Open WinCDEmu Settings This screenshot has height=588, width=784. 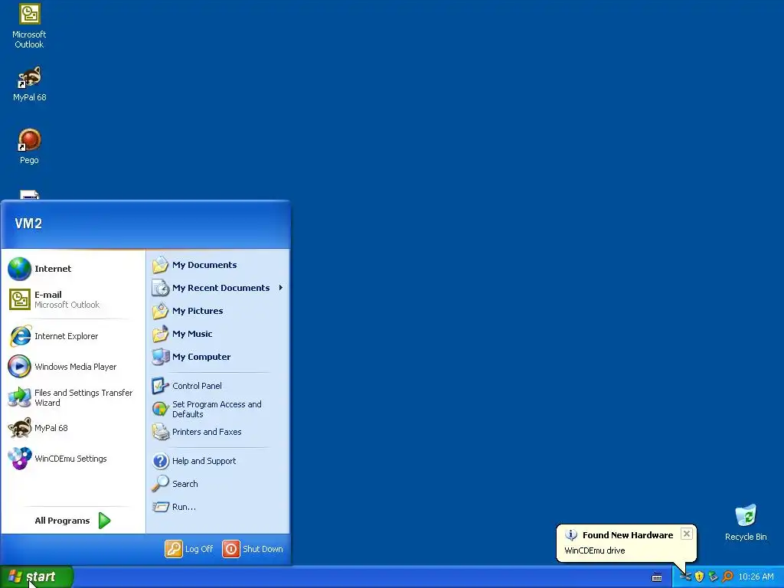point(73,459)
